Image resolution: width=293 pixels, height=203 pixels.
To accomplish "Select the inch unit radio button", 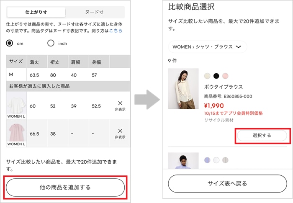I will pyautogui.click(x=51, y=43).
